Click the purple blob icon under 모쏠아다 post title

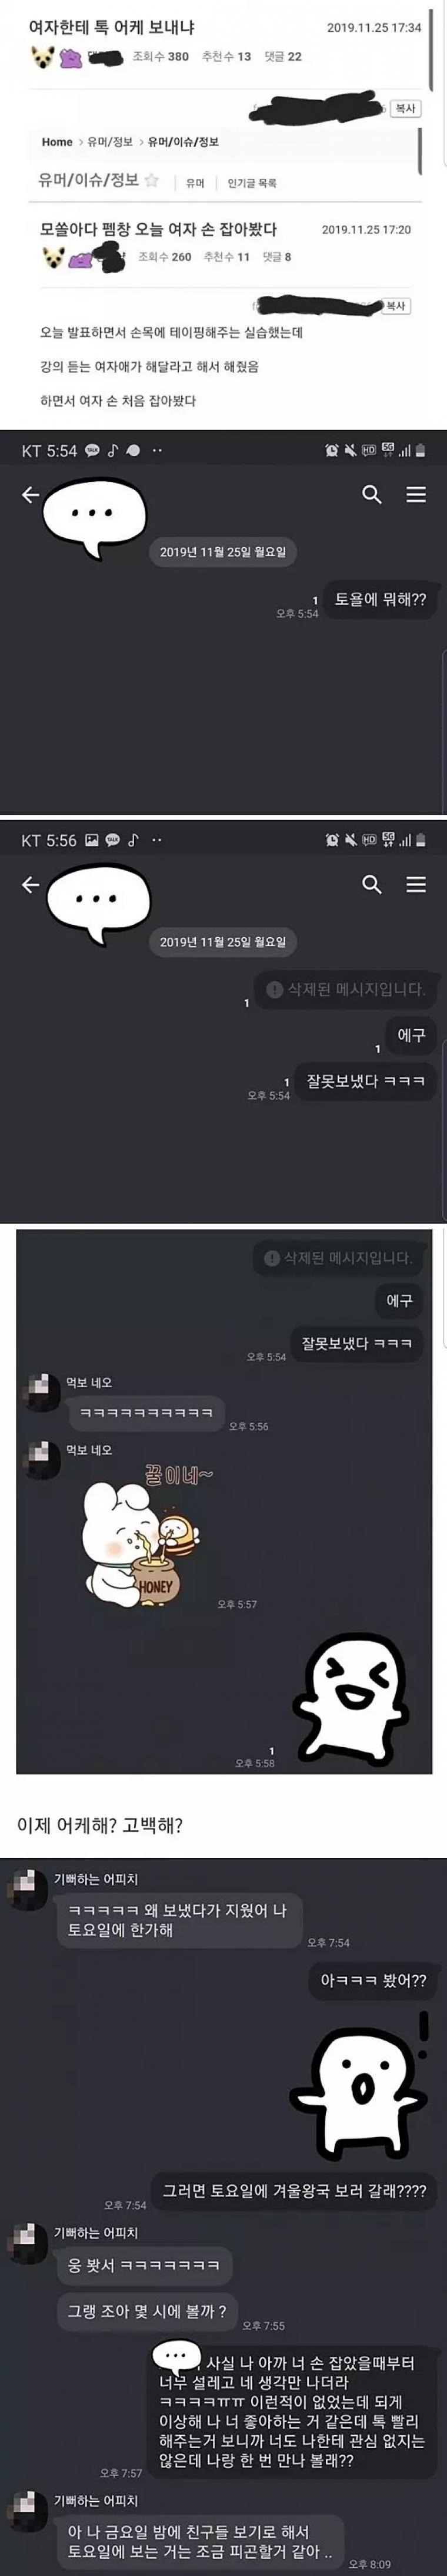[x=81, y=259]
